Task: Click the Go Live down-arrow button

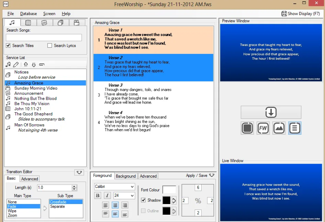Action: [271, 112]
